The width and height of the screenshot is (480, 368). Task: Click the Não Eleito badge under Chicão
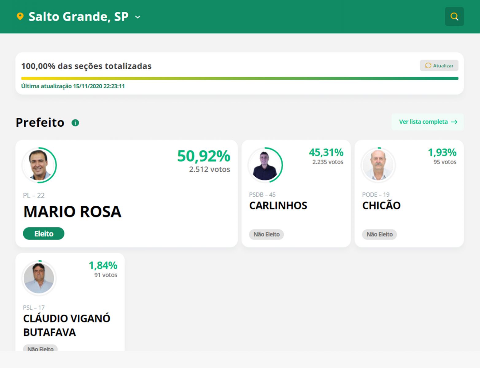coord(379,235)
